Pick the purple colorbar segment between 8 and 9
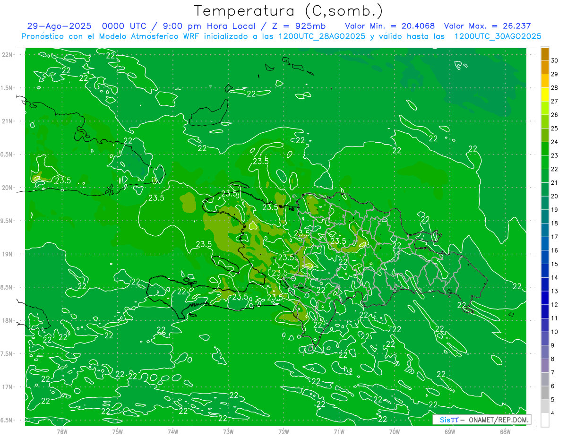Viewport: 567px width, 438px height. point(545,352)
